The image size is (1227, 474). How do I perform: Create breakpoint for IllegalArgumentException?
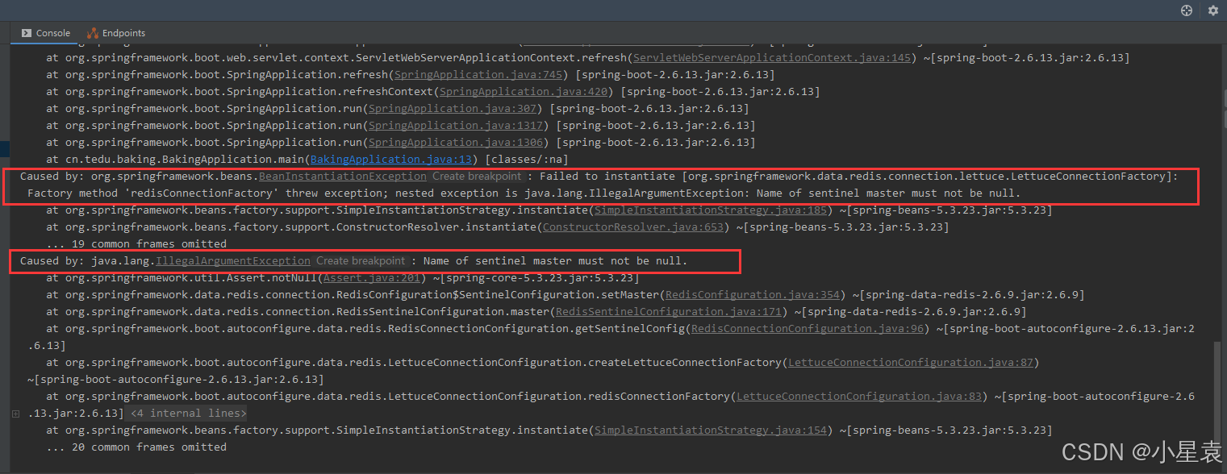361,261
